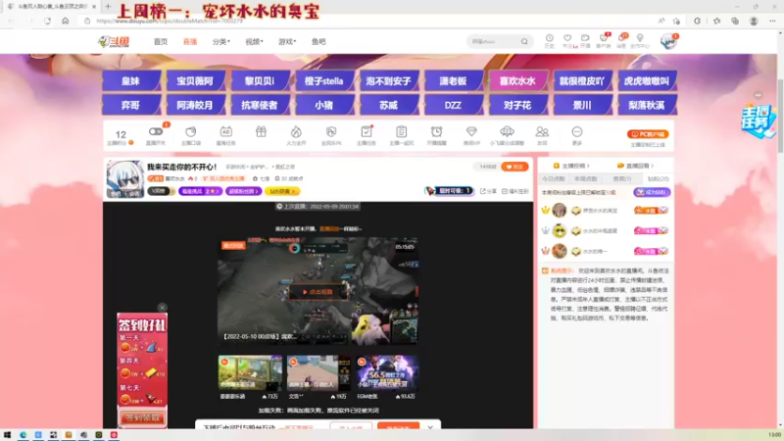Click the PC客户端 button
784x441 pixels.
coord(648,134)
